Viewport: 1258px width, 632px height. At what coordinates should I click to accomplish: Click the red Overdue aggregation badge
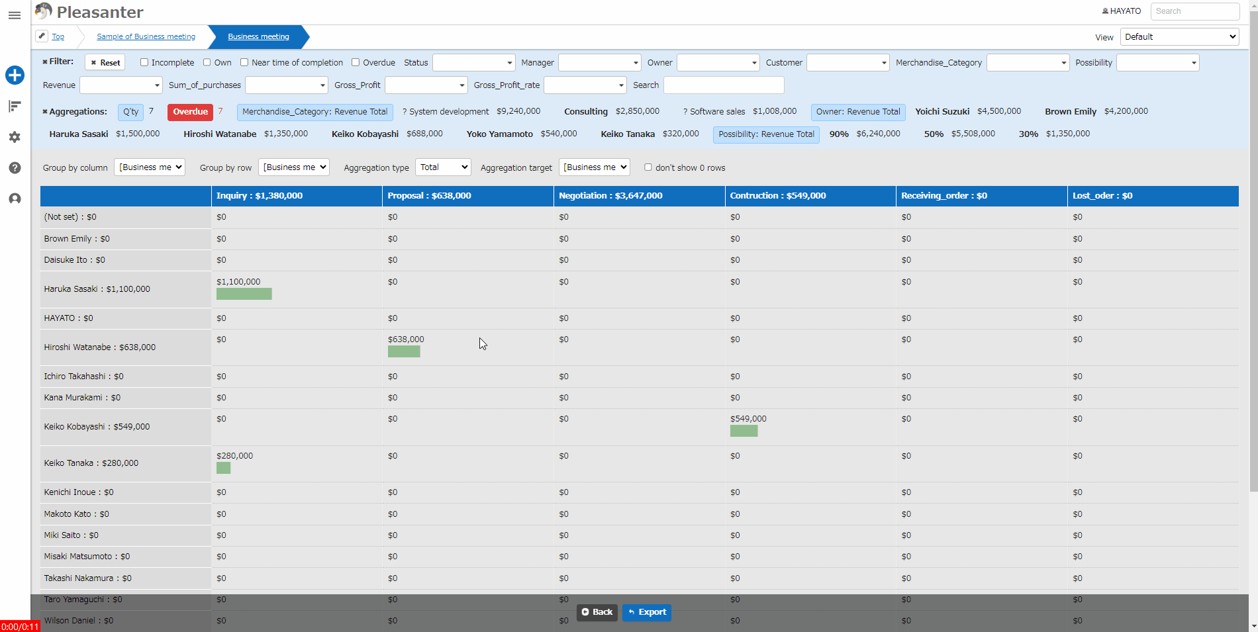point(190,112)
